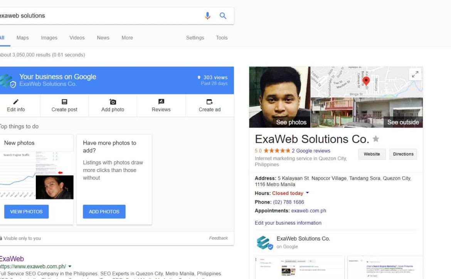
Task: Click 'Your business on Google' banner title
Action: [x=58, y=77]
